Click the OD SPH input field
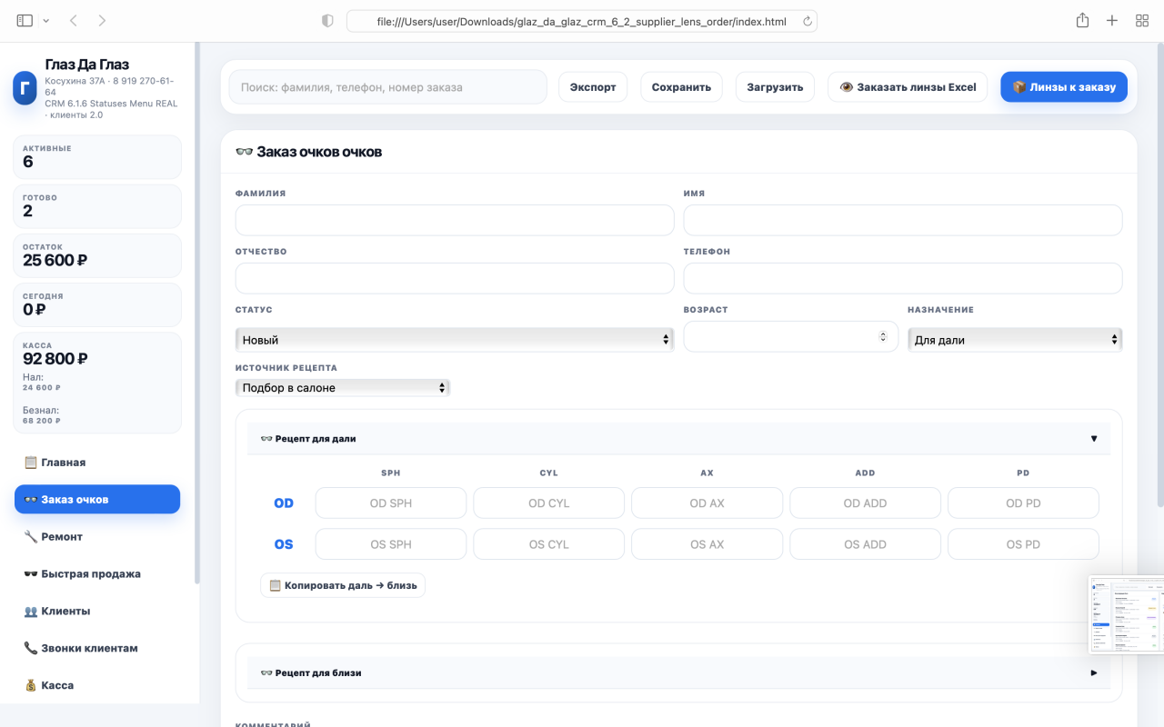 391,503
